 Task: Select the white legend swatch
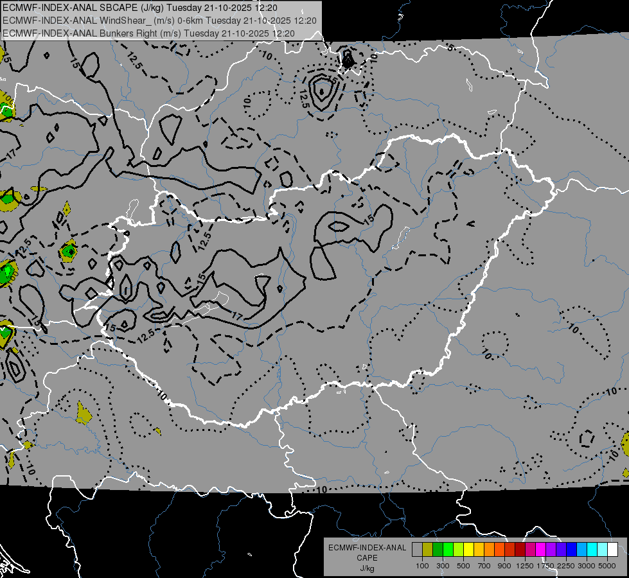pyautogui.click(x=613, y=549)
